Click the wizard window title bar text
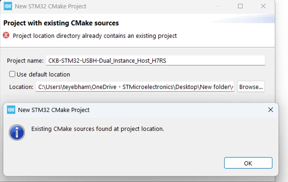 point(51,6)
